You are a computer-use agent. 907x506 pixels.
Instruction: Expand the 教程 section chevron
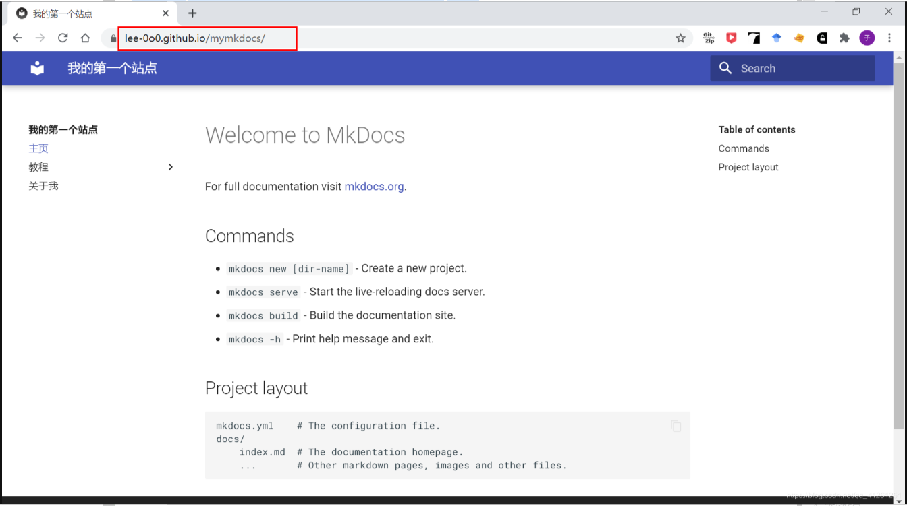[x=171, y=167]
